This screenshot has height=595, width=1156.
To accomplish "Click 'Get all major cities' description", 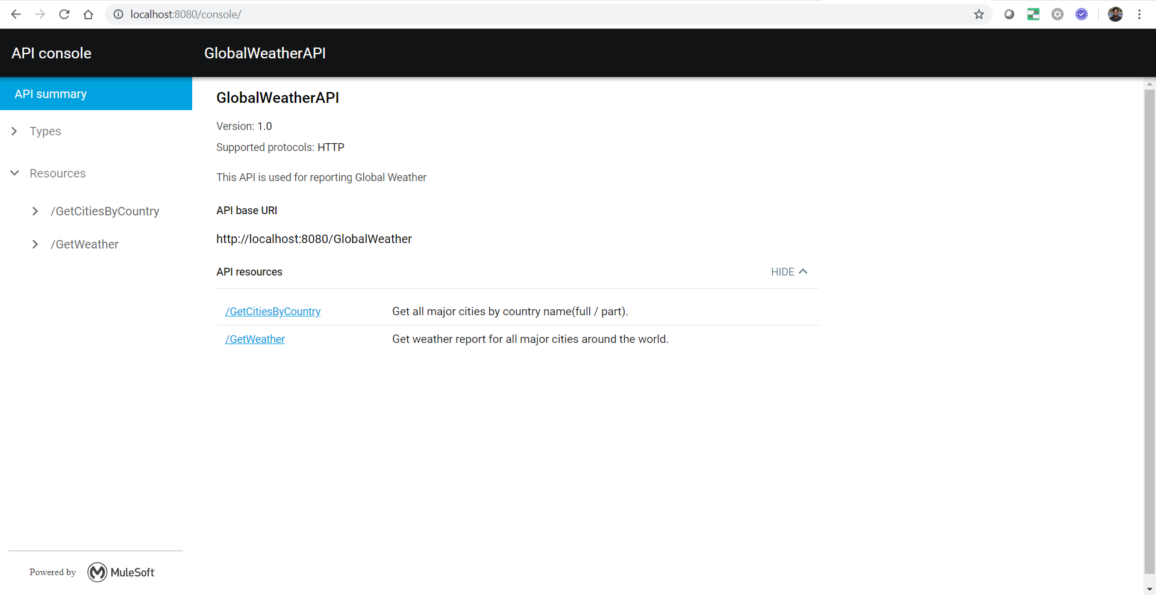I will point(510,312).
